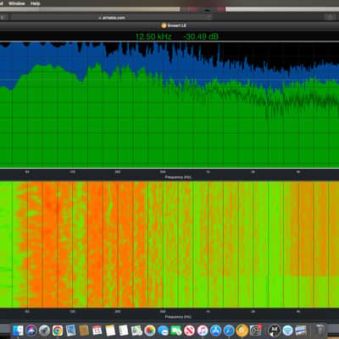
Task: Open Launchpad rocket icon in dock
Action: (x=44, y=331)
